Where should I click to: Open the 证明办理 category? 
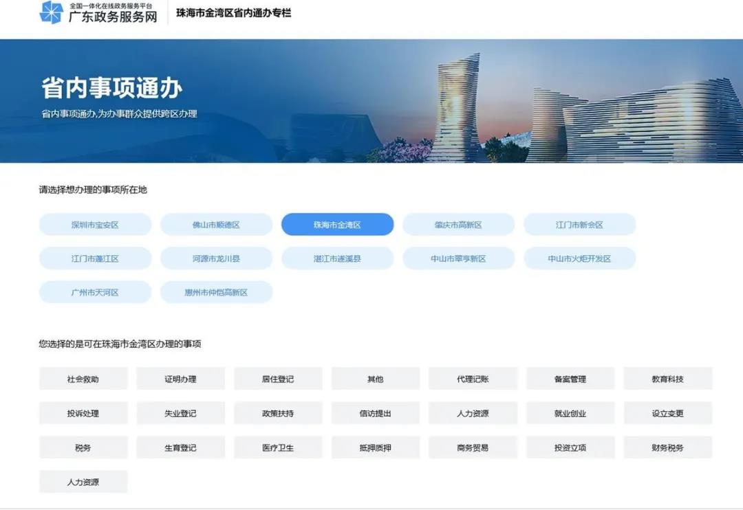point(180,379)
